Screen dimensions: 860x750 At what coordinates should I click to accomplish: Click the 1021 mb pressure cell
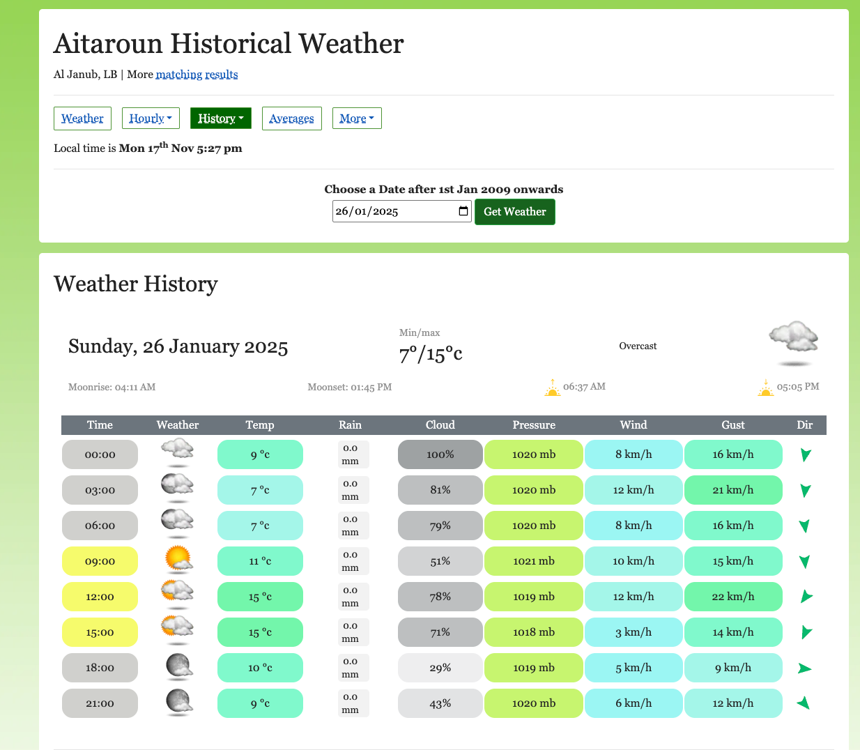[x=534, y=561]
